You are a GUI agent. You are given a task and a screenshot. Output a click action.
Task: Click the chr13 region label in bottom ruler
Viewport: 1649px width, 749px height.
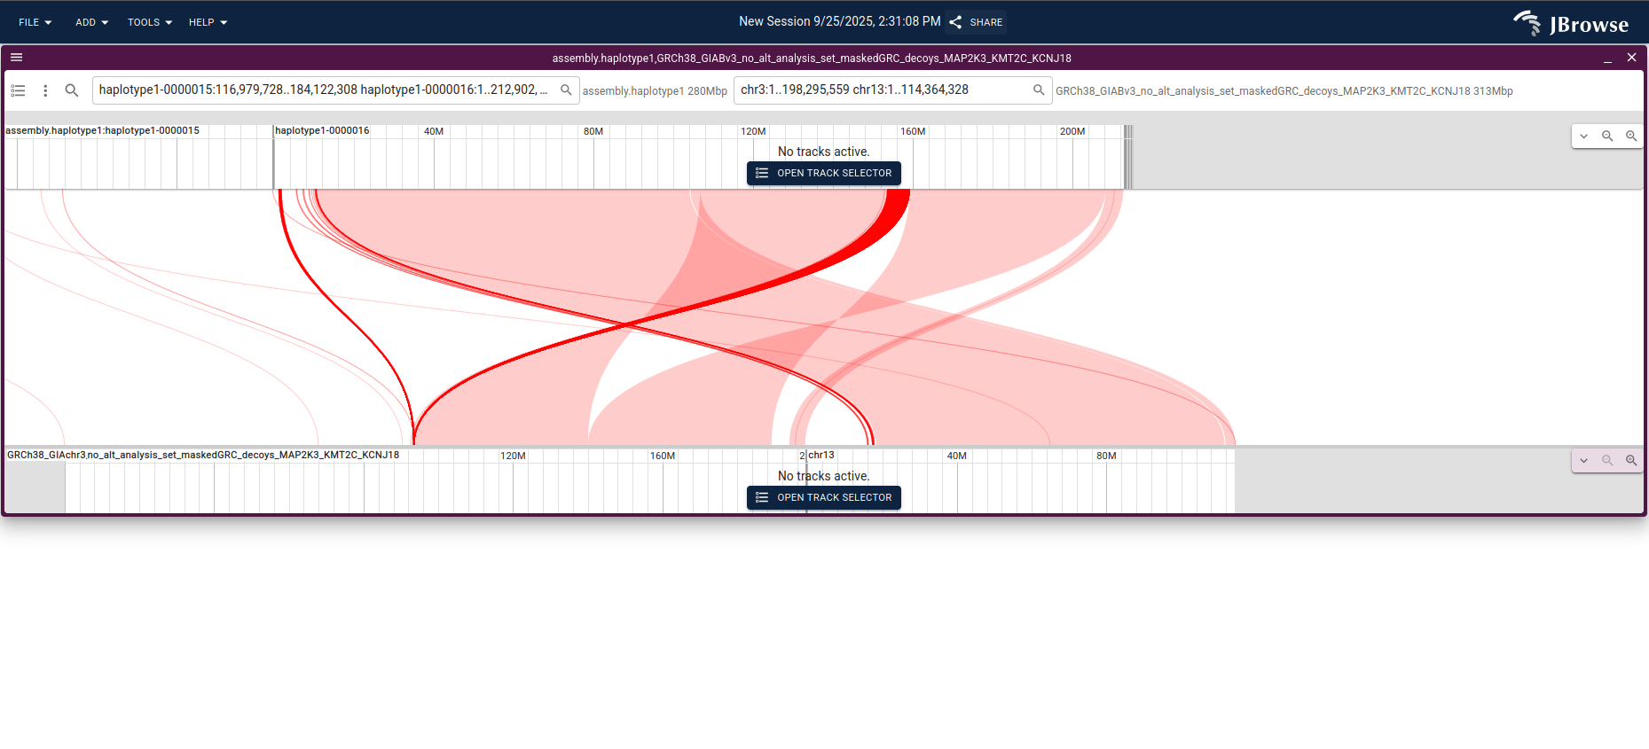[821, 455]
